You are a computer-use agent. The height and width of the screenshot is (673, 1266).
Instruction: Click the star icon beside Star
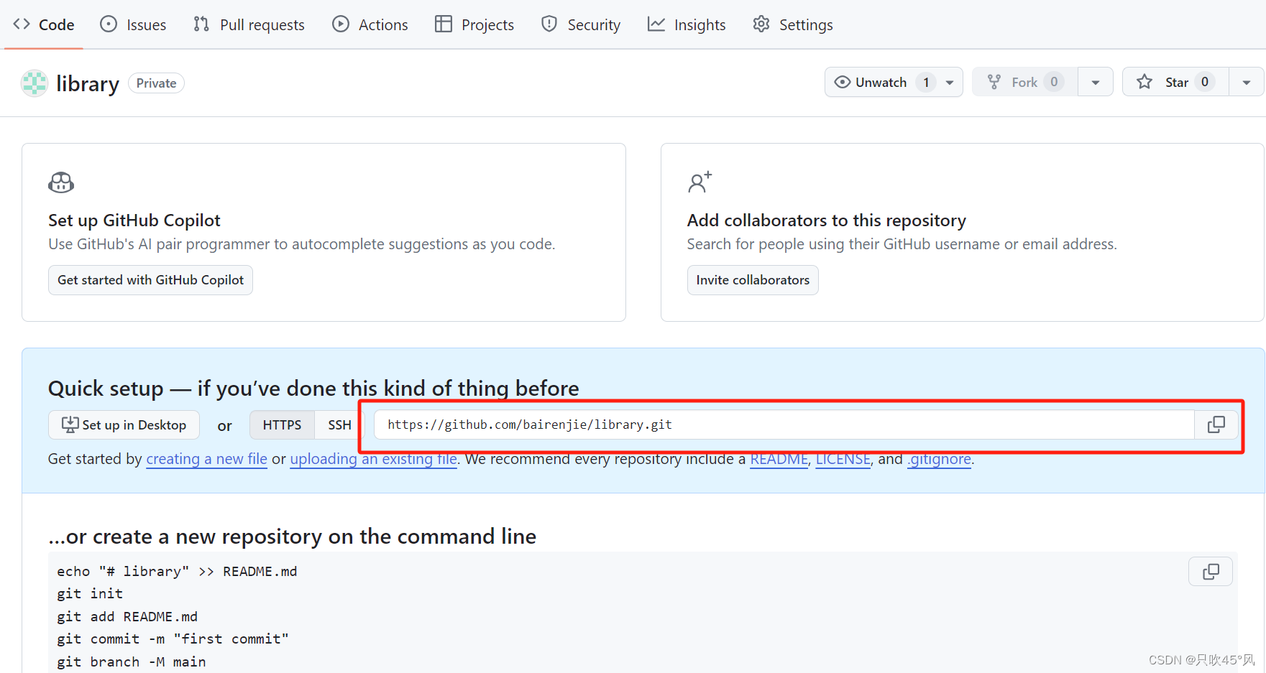(x=1145, y=82)
